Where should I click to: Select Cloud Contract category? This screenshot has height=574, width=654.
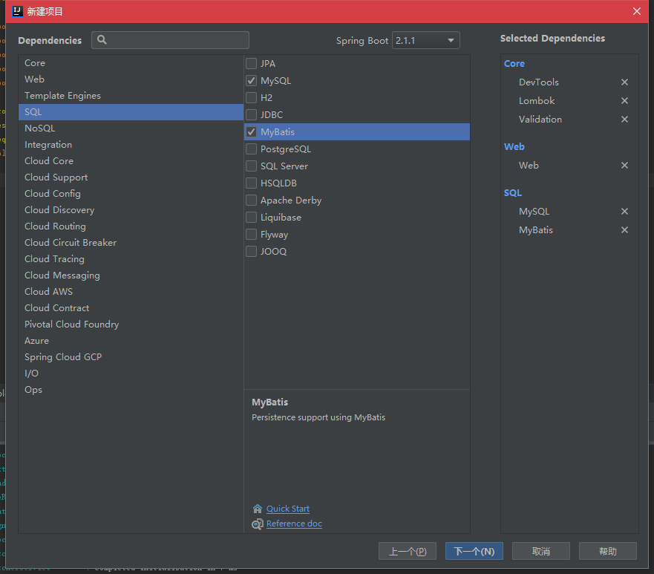point(131,308)
